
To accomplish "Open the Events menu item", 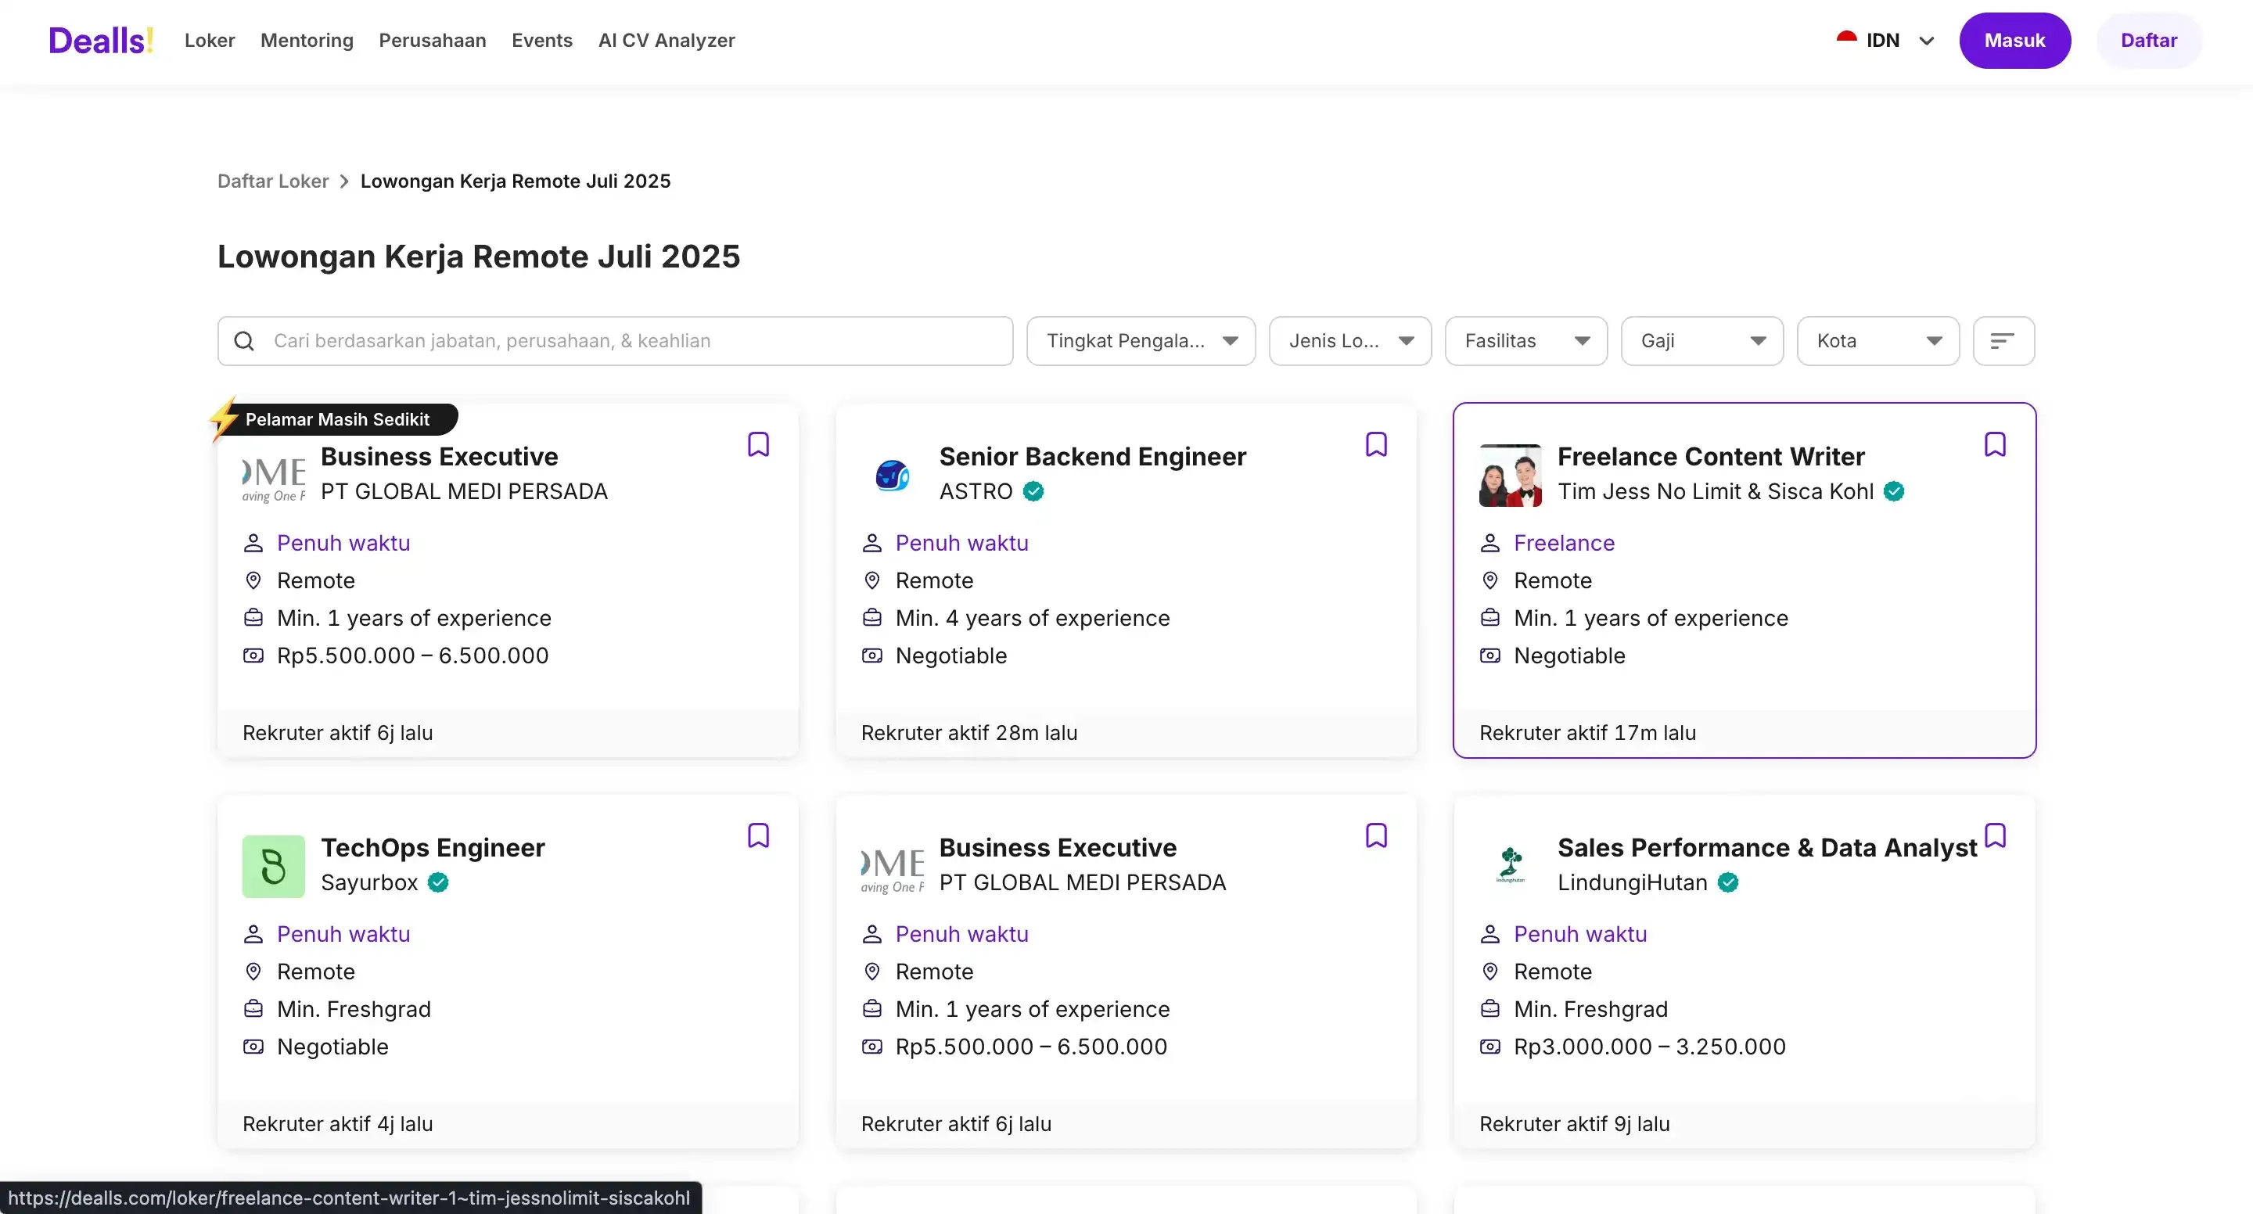I will (542, 40).
